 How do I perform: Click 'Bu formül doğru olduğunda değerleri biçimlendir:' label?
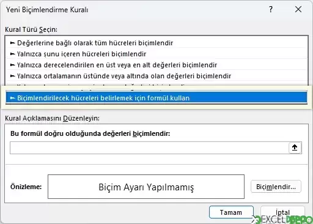(x=90, y=133)
